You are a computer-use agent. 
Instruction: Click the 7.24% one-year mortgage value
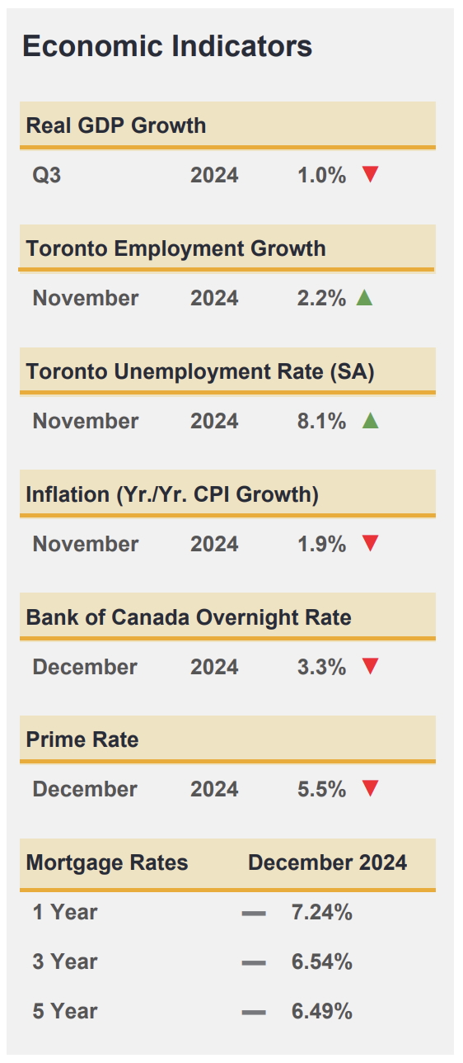pos(322,913)
